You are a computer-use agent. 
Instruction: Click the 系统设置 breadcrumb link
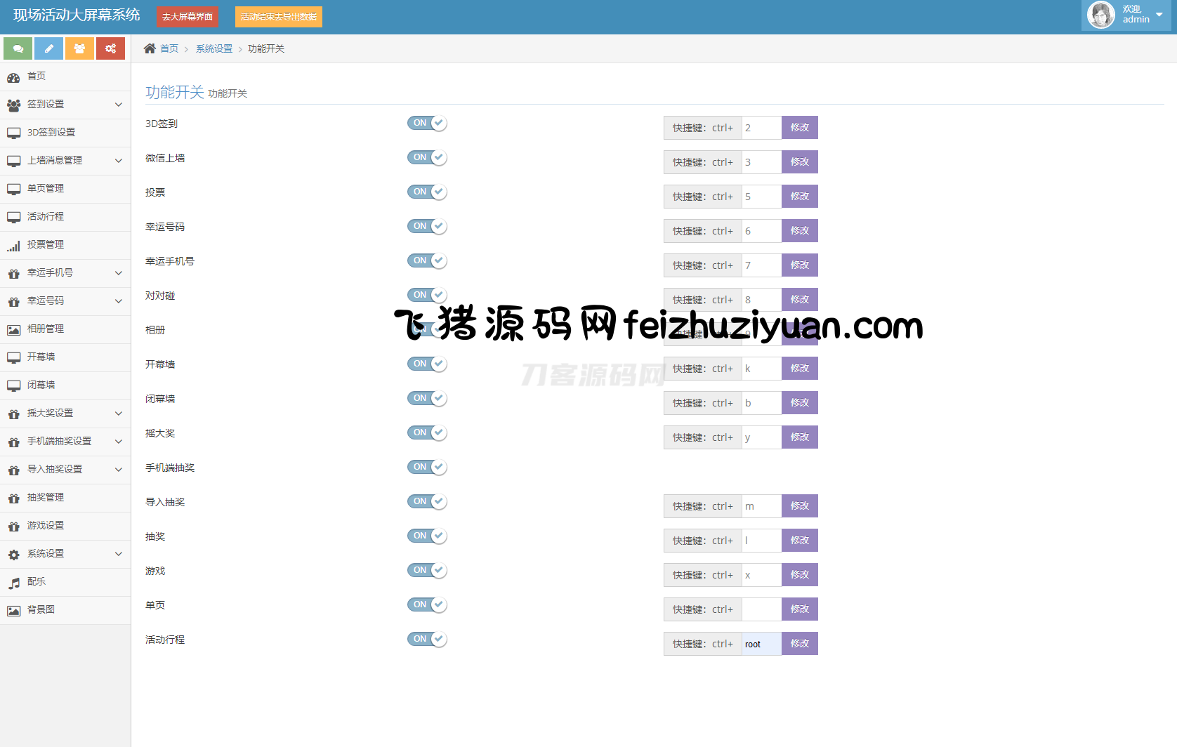213,48
